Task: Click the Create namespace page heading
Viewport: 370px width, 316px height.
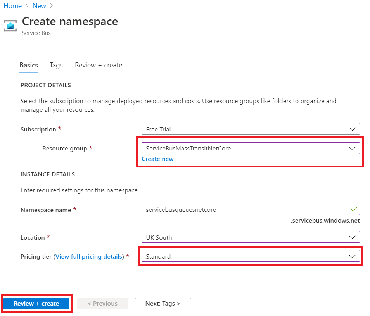Action: coord(70,22)
